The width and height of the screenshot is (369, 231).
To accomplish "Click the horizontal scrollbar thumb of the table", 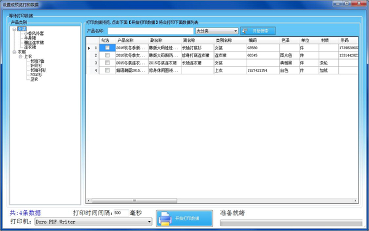I will click(x=134, y=201).
